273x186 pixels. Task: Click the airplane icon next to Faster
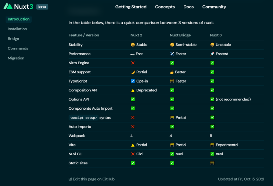(172, 54)
